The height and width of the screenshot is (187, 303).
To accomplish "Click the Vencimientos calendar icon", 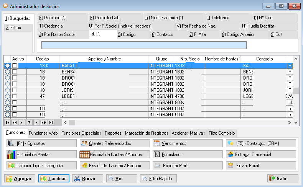I will pos(157,143).
